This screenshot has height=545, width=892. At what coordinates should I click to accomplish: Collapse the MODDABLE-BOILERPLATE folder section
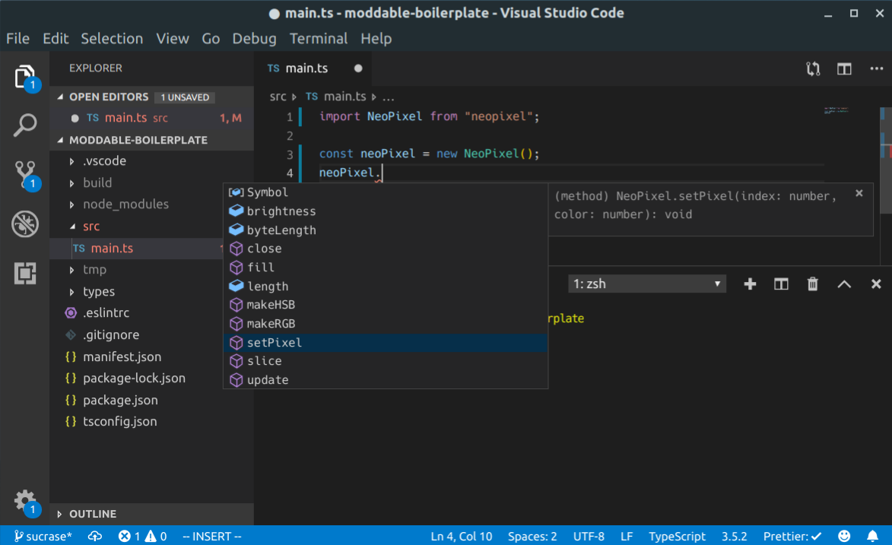pos(60,140)
